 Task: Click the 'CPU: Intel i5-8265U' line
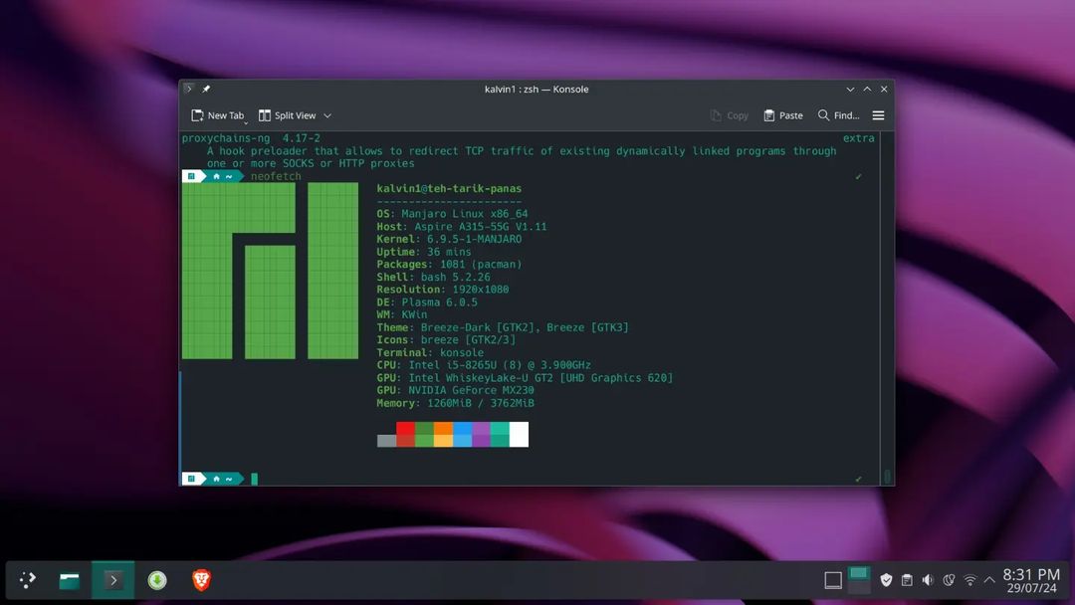click(x=484, y=365)
